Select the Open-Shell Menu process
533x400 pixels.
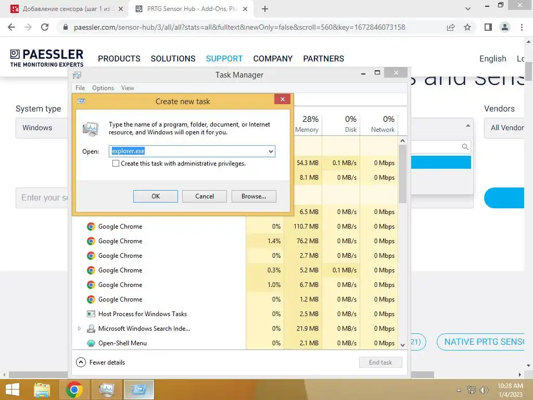(x=235, y=343)
